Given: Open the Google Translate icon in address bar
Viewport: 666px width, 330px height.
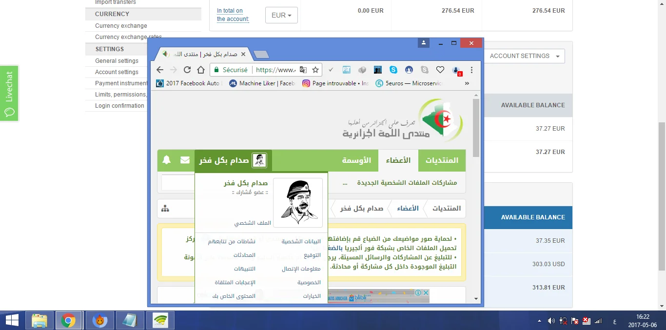Looking at the screenshot, I should tap(303, 70).
